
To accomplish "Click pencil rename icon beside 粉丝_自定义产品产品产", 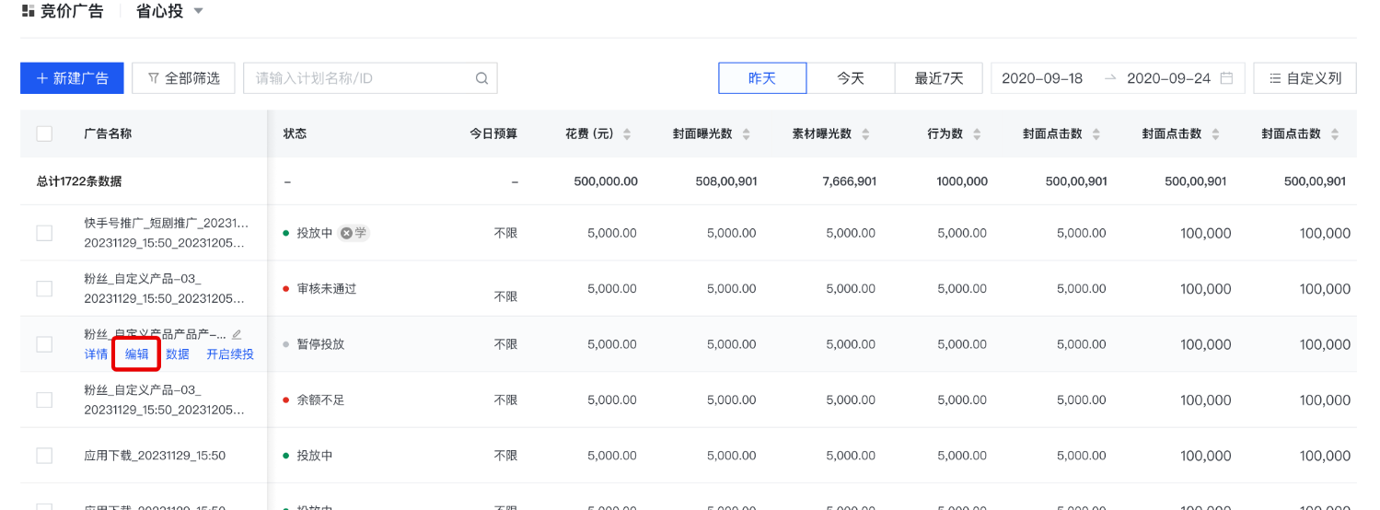I will point(237,334).
